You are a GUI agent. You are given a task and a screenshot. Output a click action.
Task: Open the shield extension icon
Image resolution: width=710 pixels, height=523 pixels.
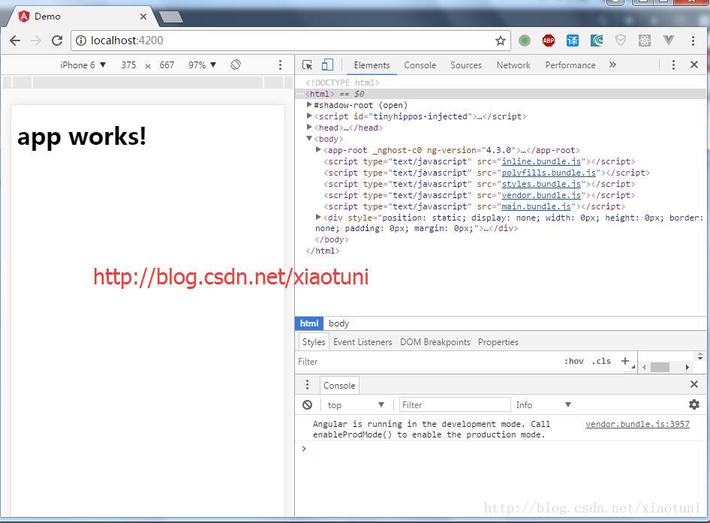[621, 41]
